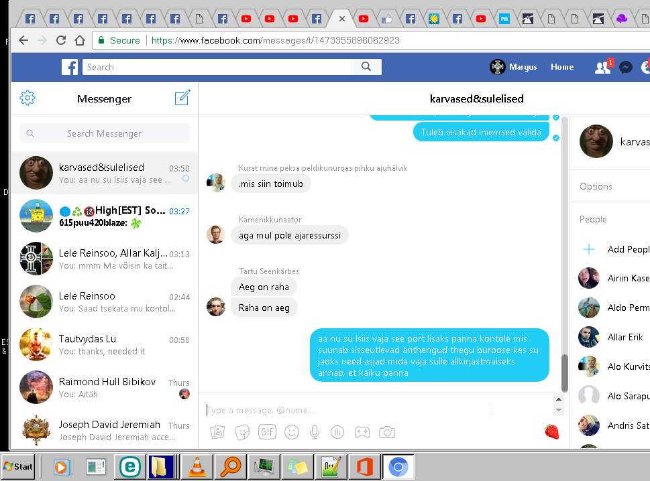This screenshot has width=650, height=481.
Task: Open the Tautvydas Lu conversation
Action: pyautogui.click(x=105, y=344)
